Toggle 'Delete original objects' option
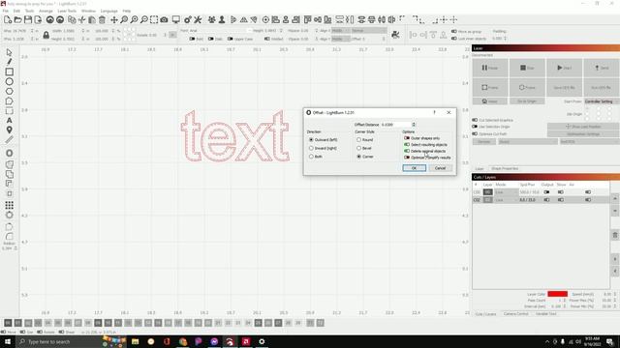Image resolution: width=620 pixels, height=348 pixels. pos(407,151)
